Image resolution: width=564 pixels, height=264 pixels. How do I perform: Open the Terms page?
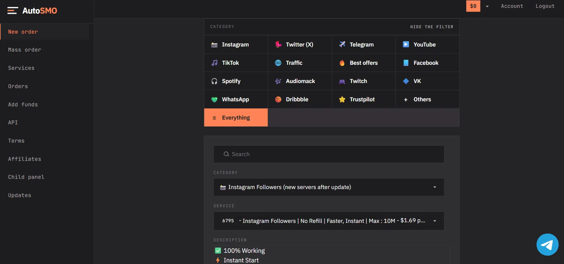[x=16, y=141]
